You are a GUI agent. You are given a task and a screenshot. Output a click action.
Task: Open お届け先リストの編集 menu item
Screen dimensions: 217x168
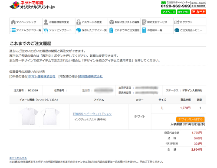124,22
